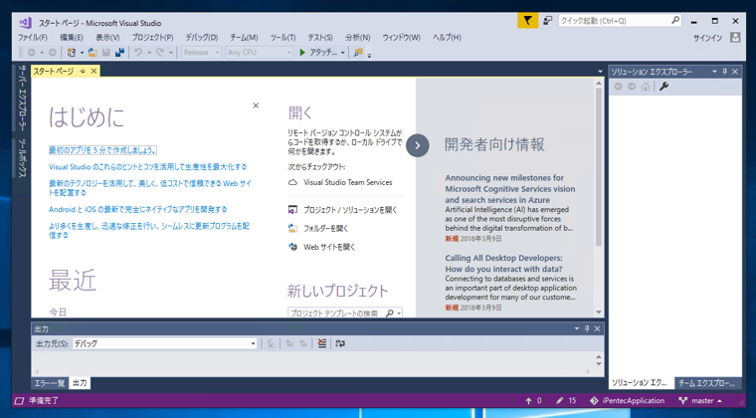
Task: Click the Navigate Backward toolbar arrow
Action: pyautogui.click(x=32, y=52)
